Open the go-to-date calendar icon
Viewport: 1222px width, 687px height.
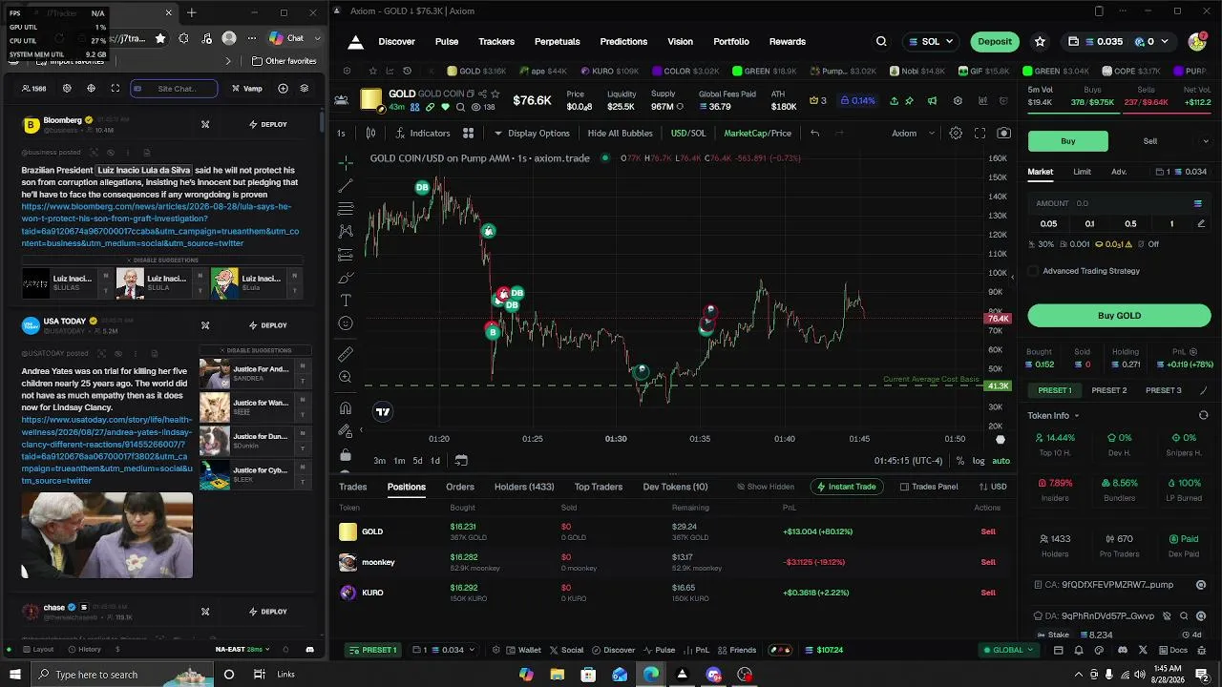pyautogui.click(x=461, y=461)
